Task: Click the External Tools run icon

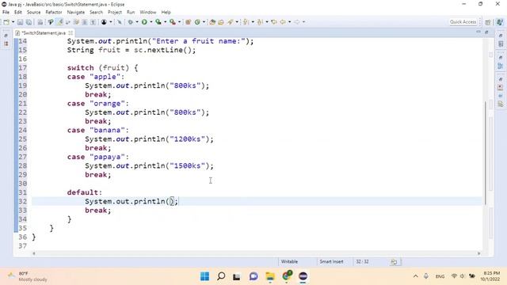Action: pos(173,22)
